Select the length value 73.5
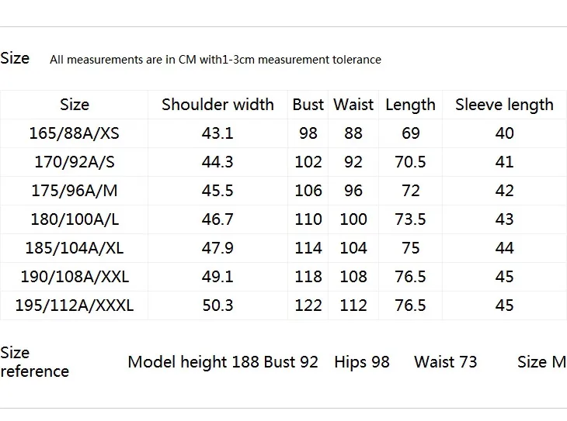This screenshot has width=567, height=421. 410,219
